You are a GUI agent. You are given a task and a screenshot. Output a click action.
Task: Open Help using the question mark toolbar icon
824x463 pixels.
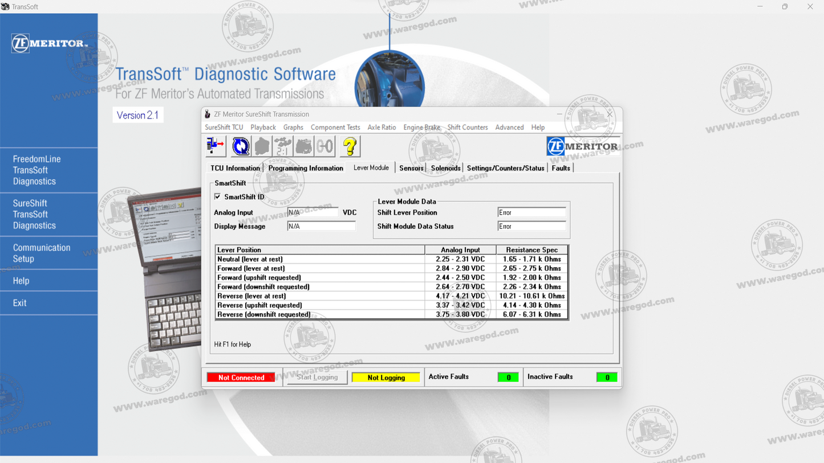tap(350, 146)
